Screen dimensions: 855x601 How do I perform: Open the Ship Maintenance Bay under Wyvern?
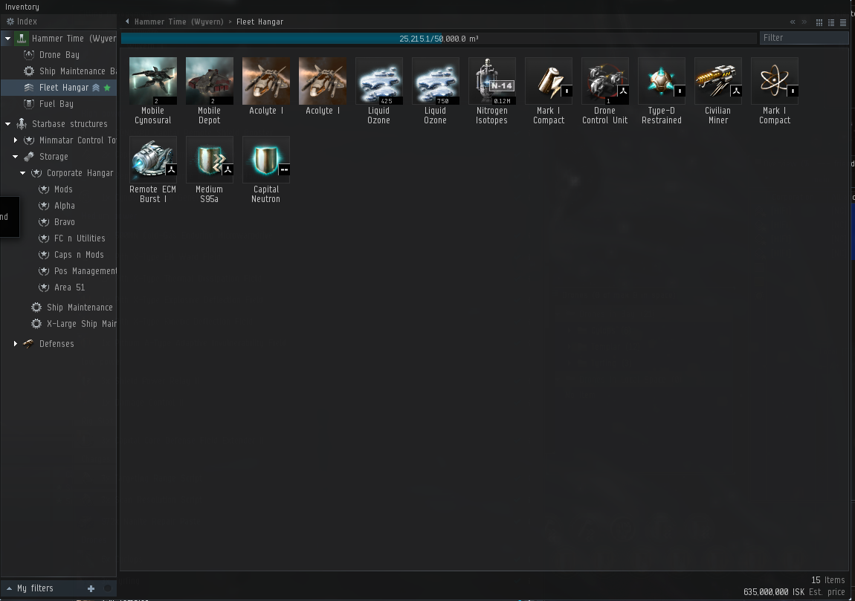[70, 71]
